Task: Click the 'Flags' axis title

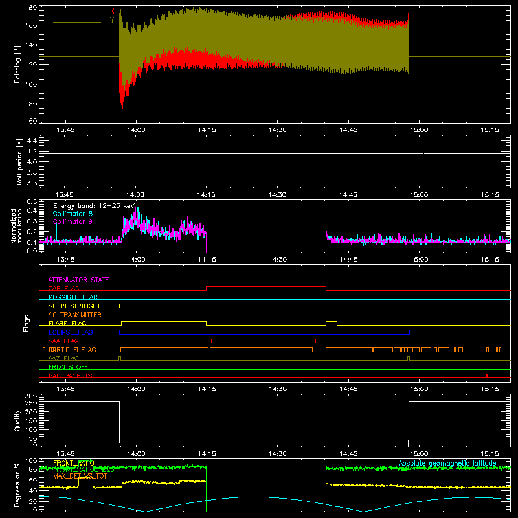Action: [27, 323]
